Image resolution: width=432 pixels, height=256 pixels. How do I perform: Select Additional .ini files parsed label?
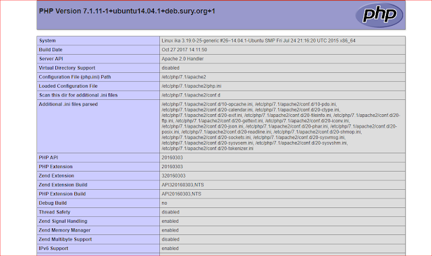click(x=68, y=105)
